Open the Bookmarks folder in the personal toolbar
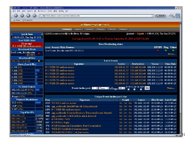The width and height of the screenshot is (192, 144). 27,20
